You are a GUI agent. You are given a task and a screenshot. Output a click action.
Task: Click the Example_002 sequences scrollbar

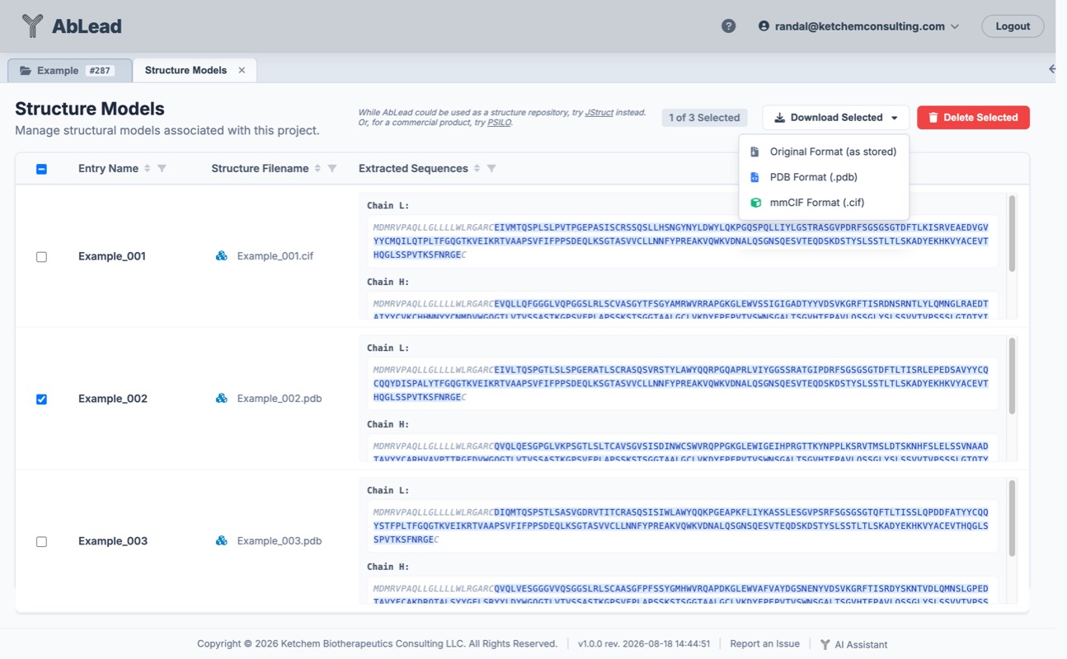click(1012, 376)
